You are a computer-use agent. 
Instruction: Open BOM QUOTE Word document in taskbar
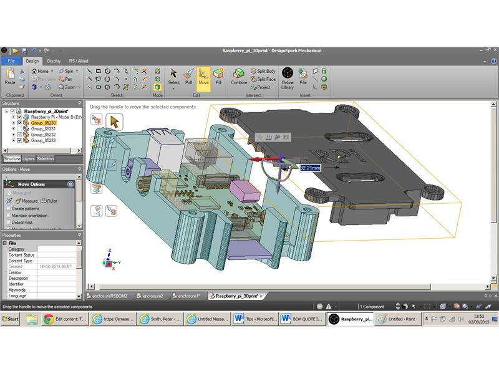[x=303, y=319]
